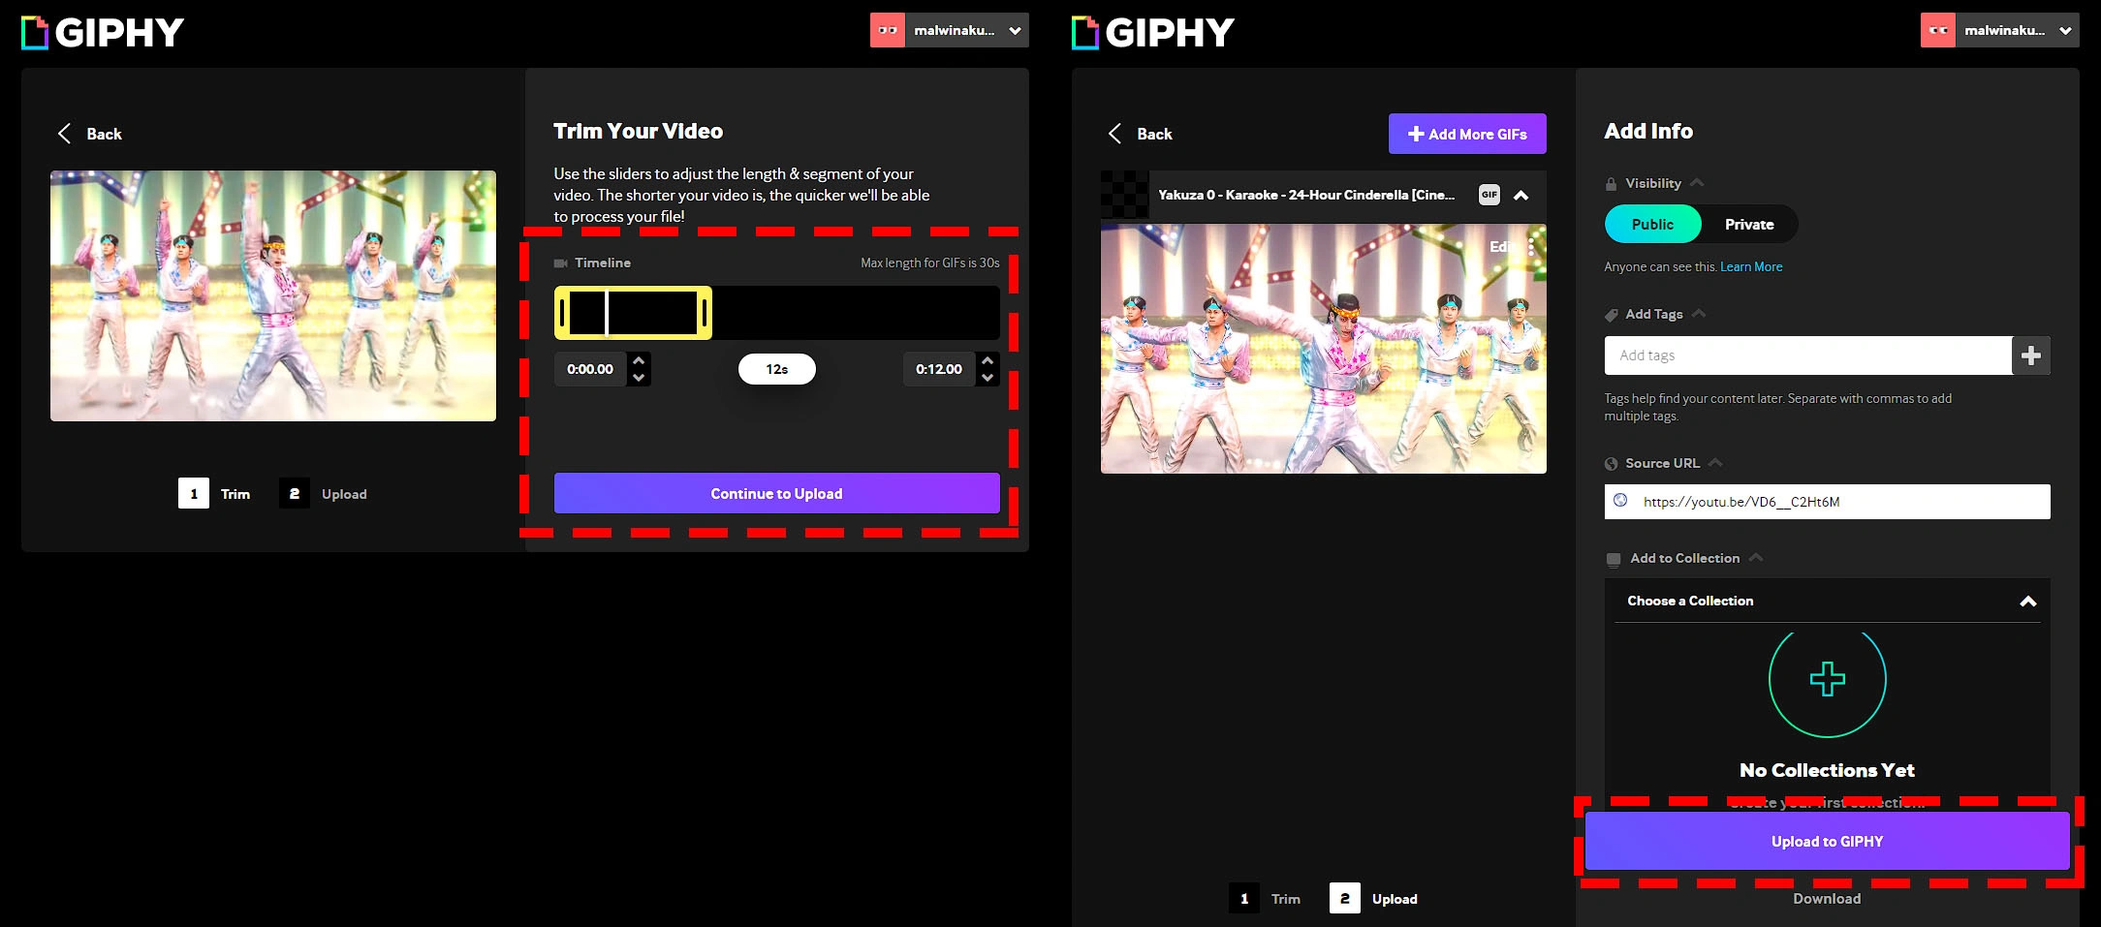The image size is (2101, 927).
Task: Open the Learn More link
Action: click(x=1751, y=266)
